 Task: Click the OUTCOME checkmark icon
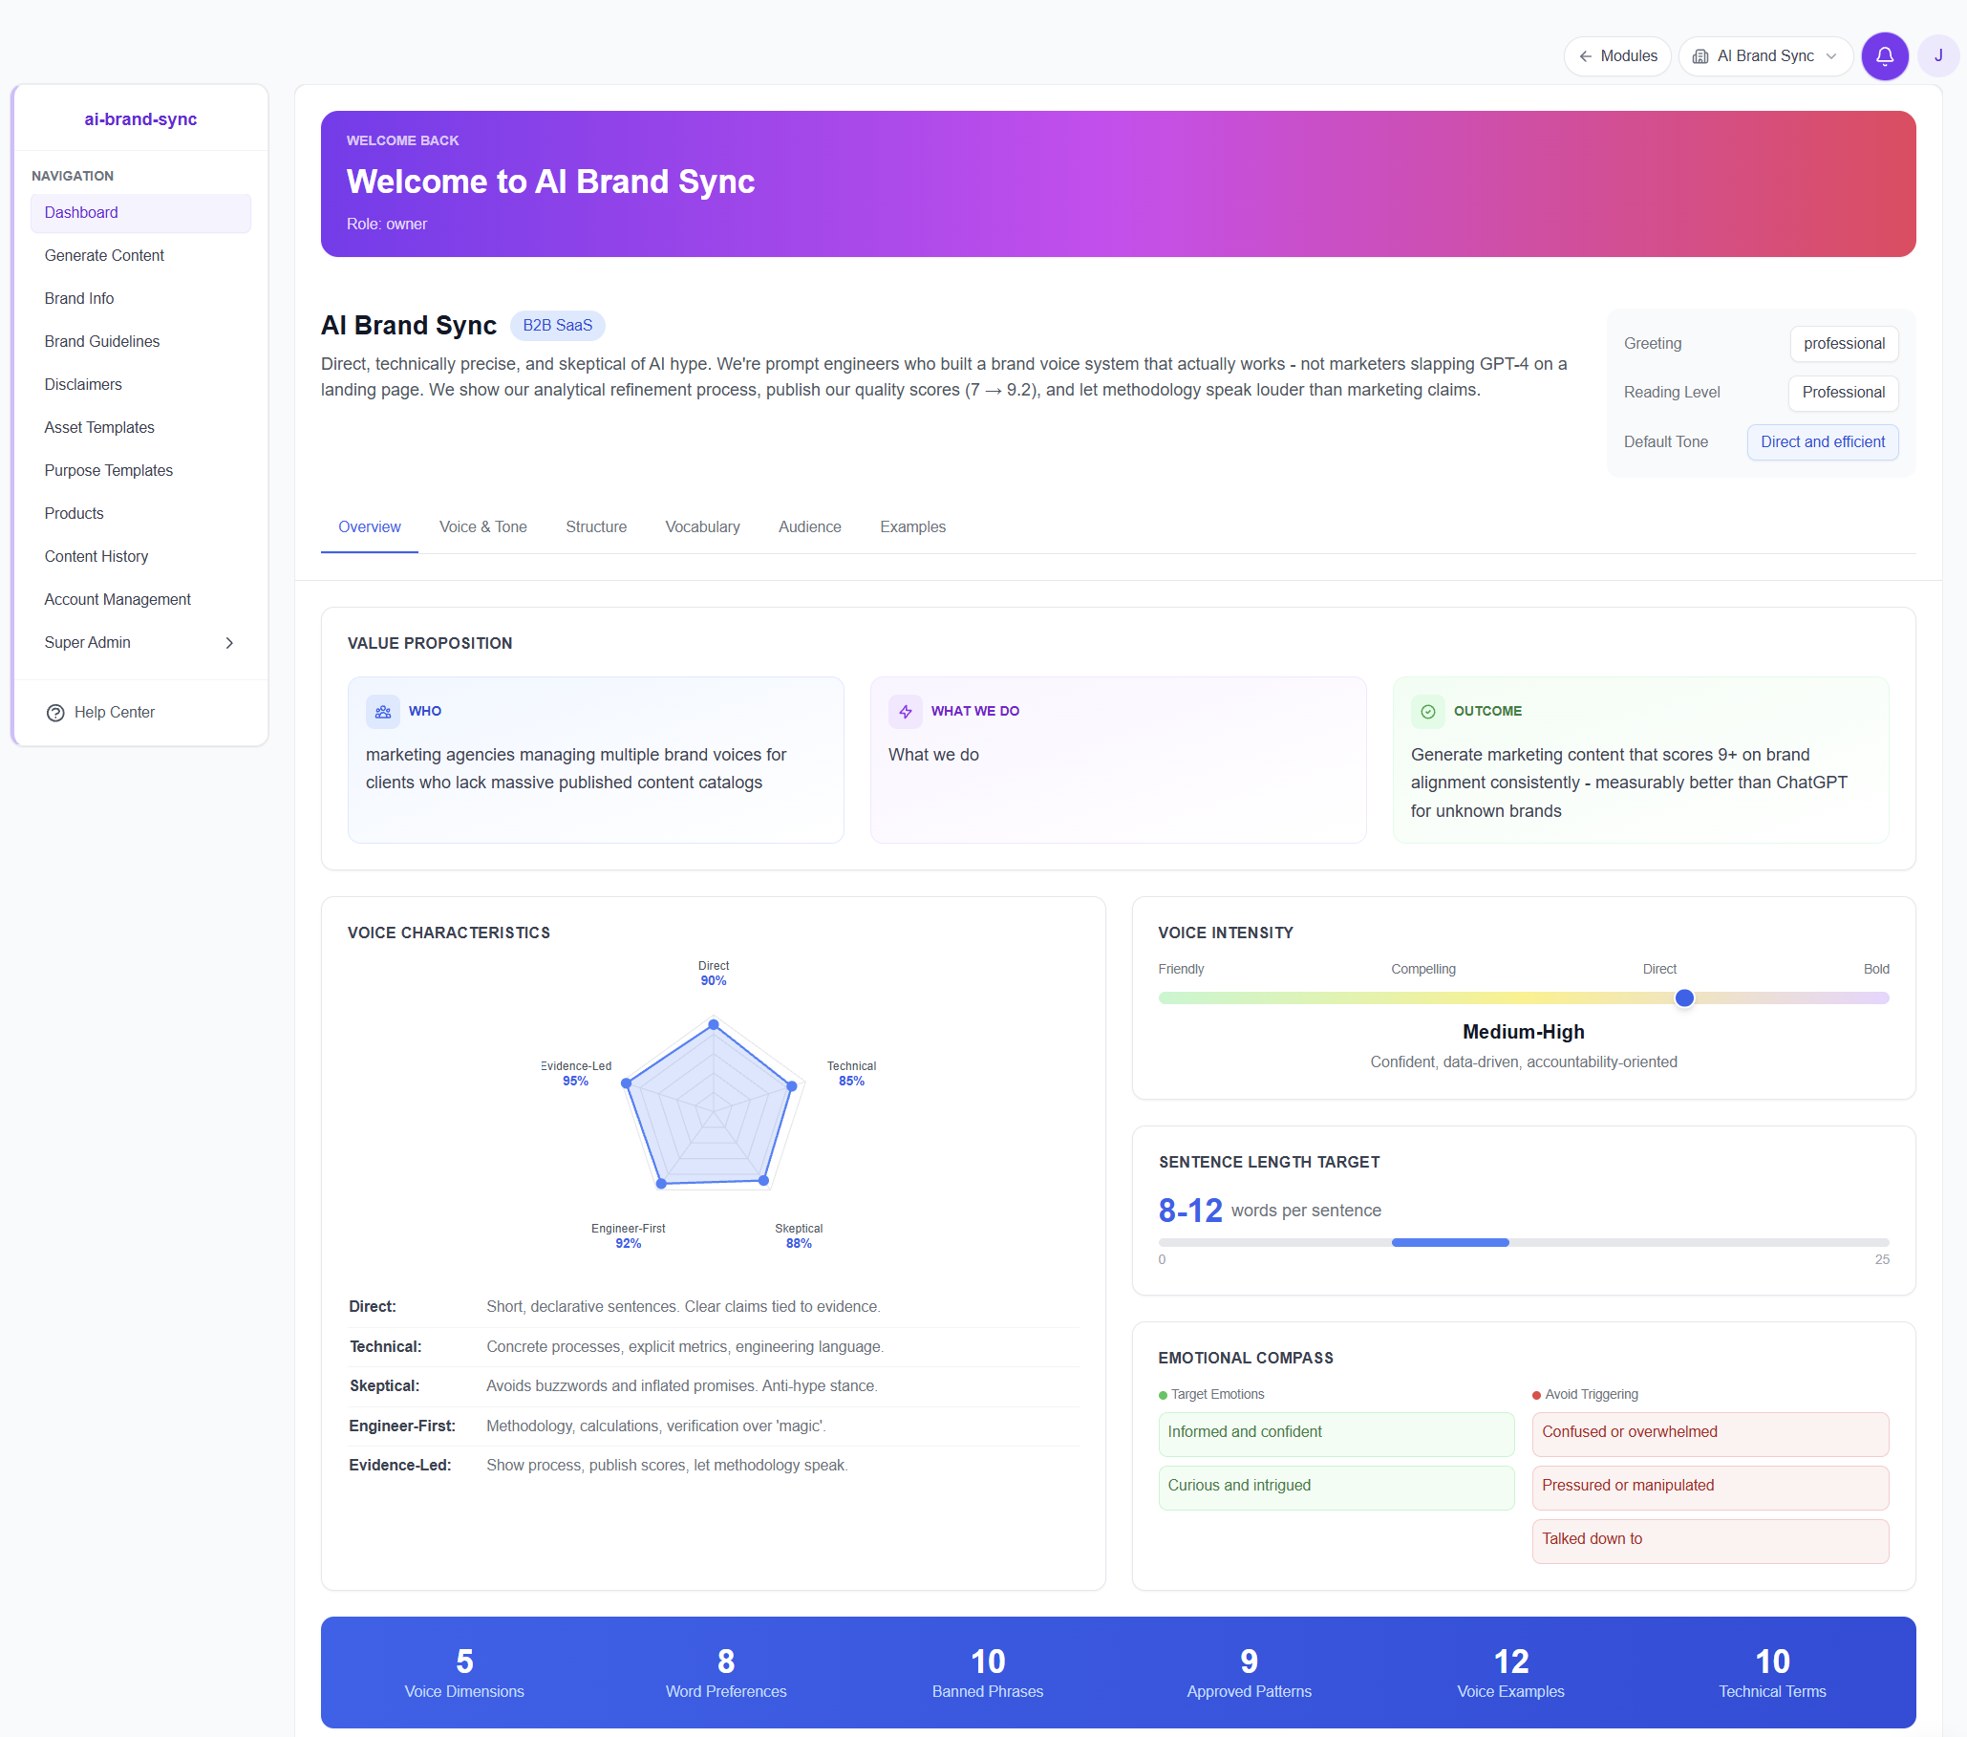coord(1427,711)
